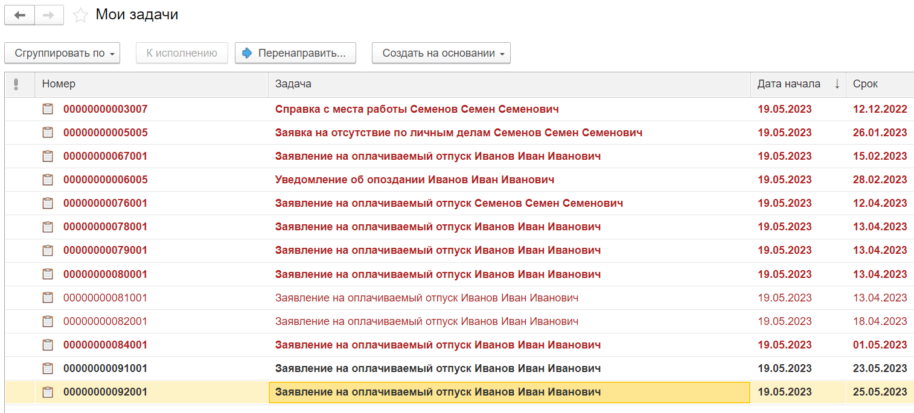Click the К исполнению button
This screenshot has width=914, height=413.
[182, 53]
